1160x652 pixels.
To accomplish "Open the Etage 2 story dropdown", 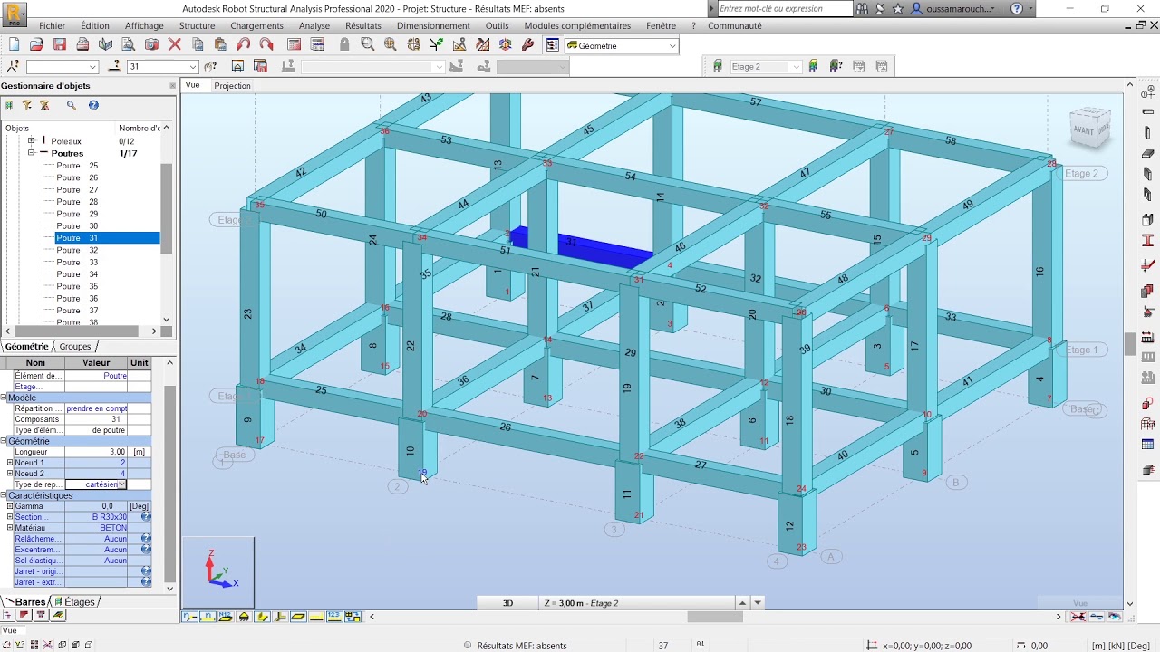I will (797, 67).
